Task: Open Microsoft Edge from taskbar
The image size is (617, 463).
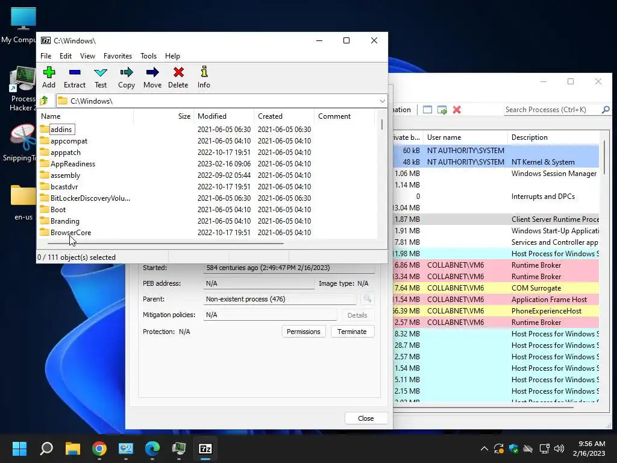Action: [152, 448]
